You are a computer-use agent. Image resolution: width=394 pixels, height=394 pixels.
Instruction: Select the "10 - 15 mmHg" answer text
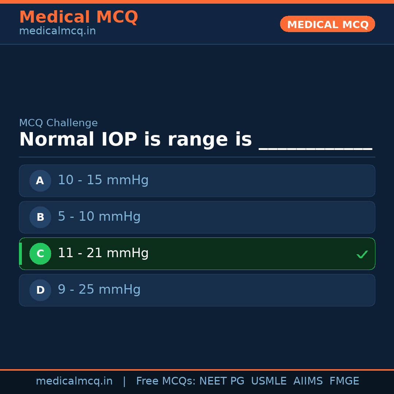coord(103,180)
